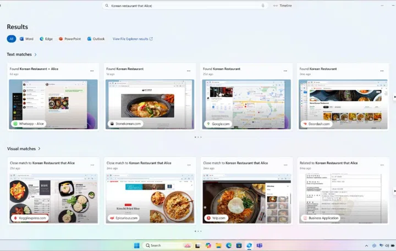Filter results by Word
This screenshot has width=396, height=251.
pos(26,39)
